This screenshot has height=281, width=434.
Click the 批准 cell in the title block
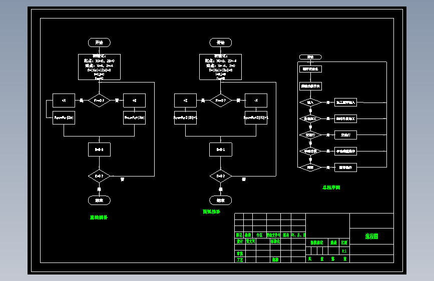(275, 259)
